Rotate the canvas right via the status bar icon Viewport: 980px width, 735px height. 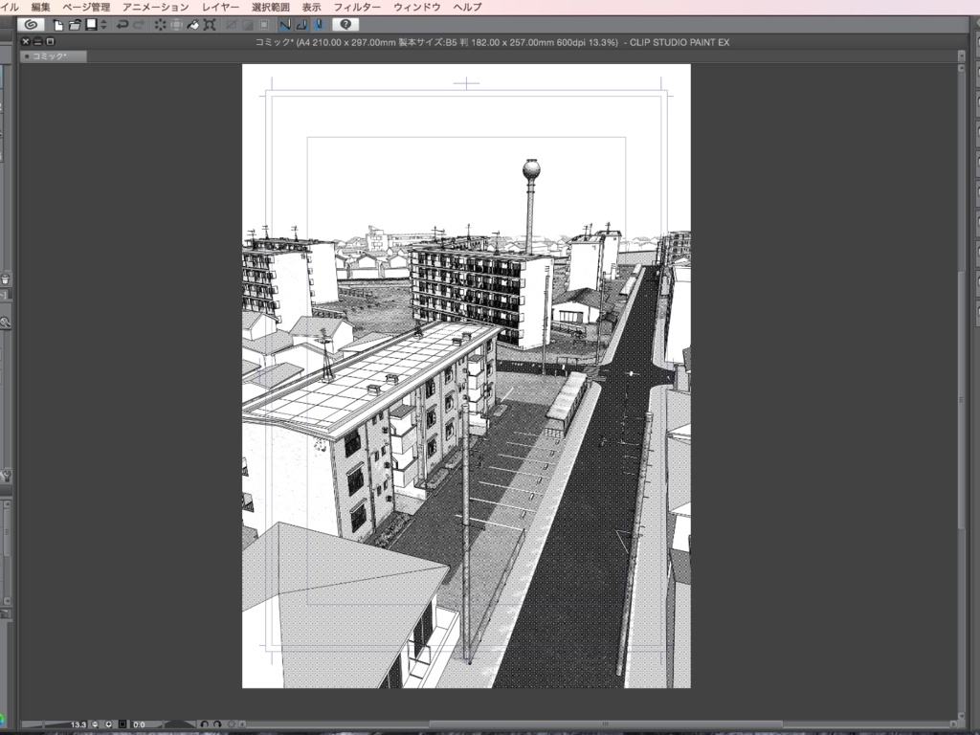(218, 724)
